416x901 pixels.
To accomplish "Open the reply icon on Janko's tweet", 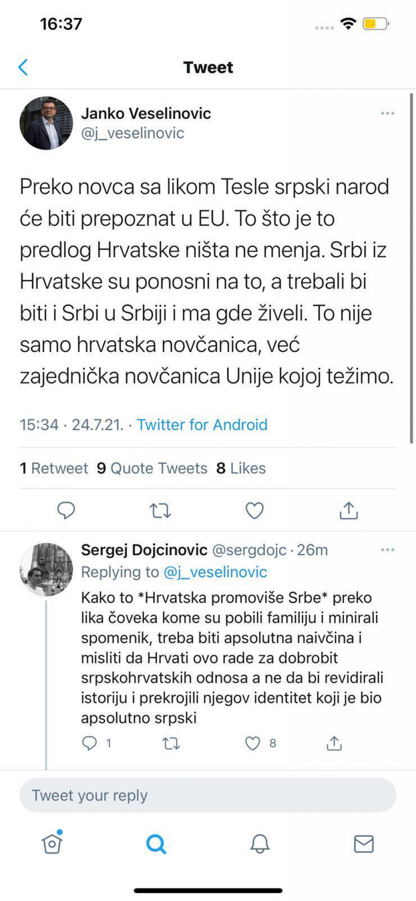I will coord(67,510).
